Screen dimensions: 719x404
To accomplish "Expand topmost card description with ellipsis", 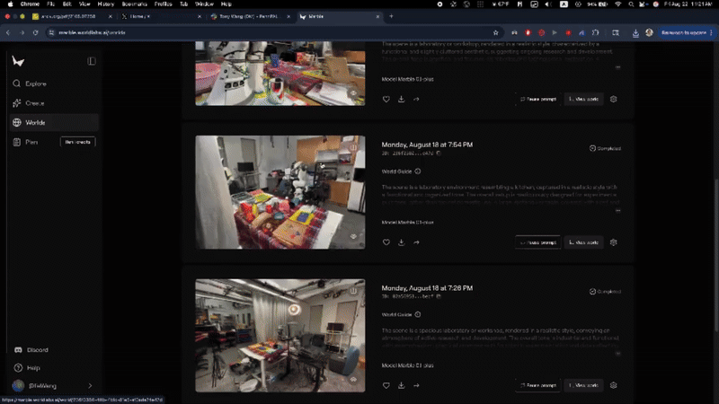I will [617, 67].
